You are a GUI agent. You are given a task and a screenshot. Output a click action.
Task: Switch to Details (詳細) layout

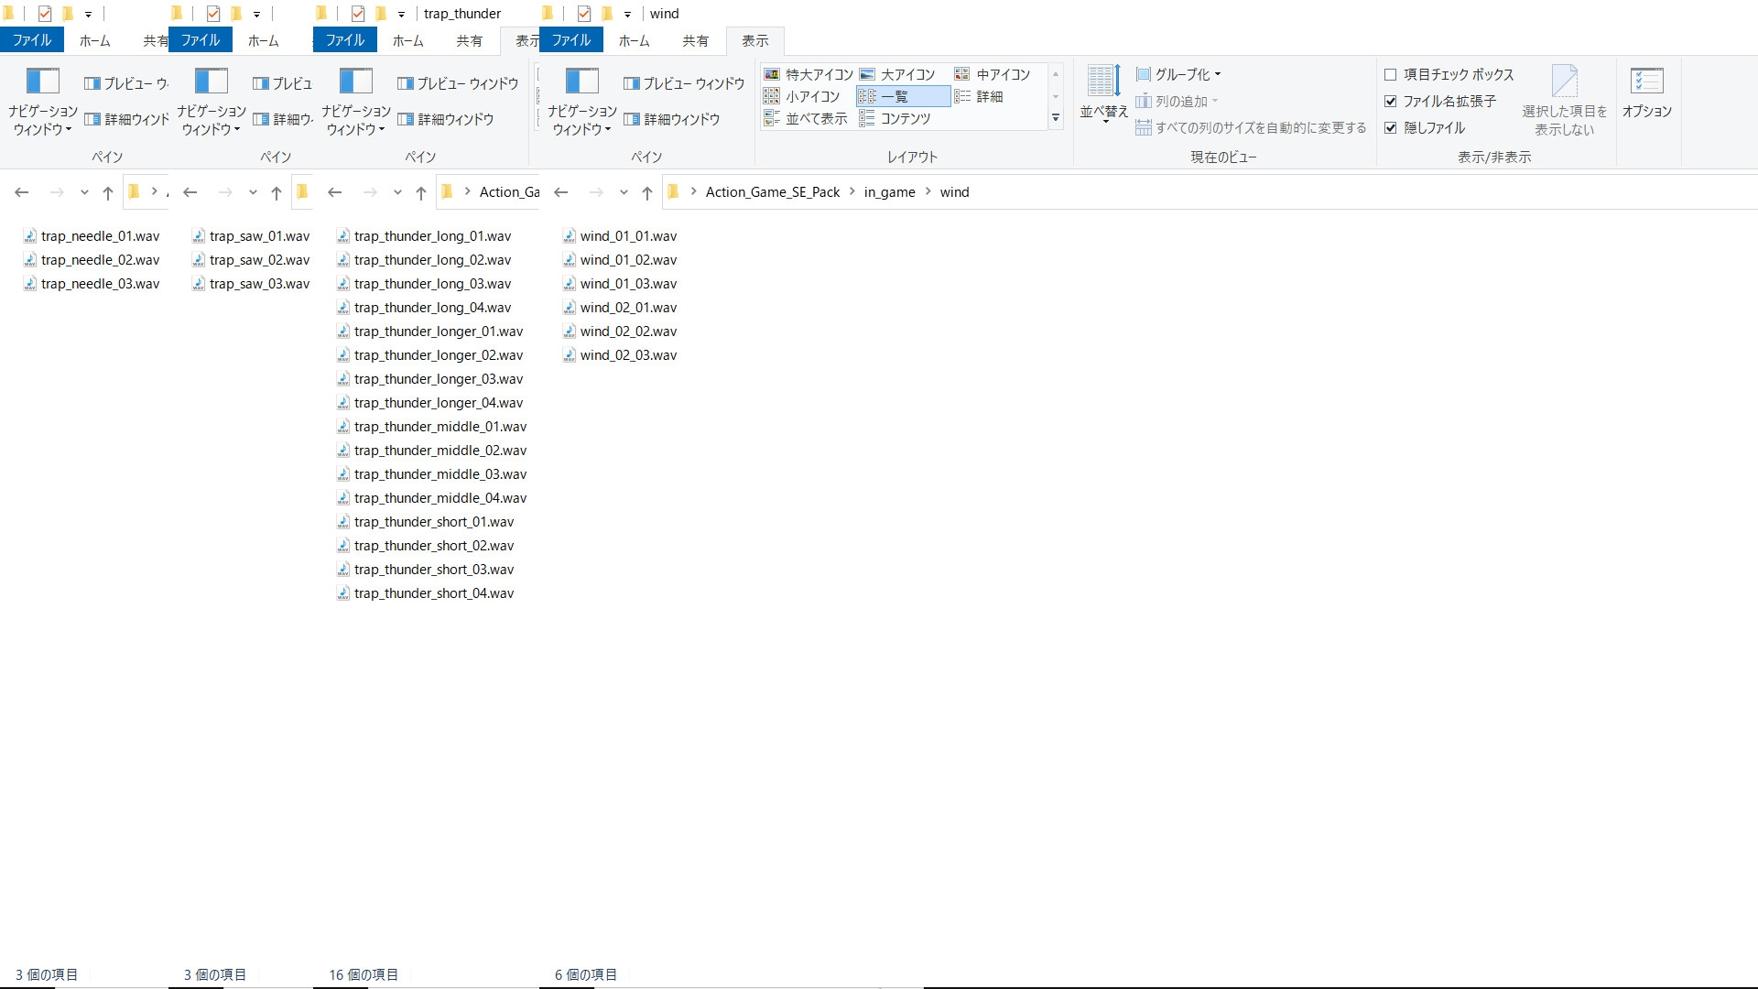tap(979, 96)
